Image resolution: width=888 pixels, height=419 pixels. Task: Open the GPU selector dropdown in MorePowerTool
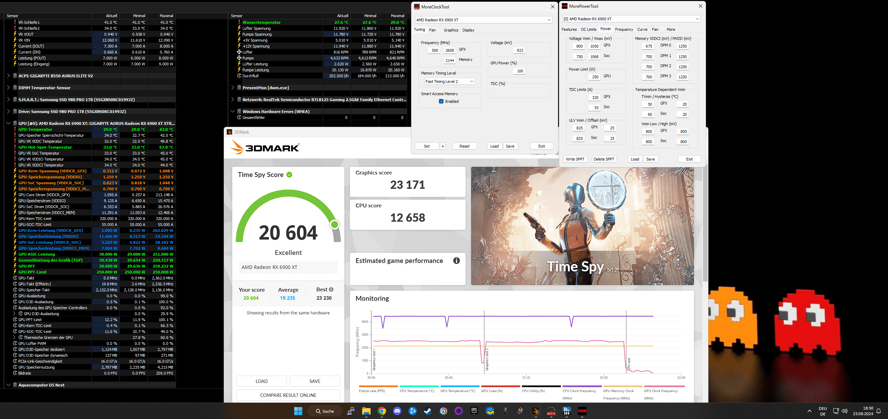pos(631,19)
